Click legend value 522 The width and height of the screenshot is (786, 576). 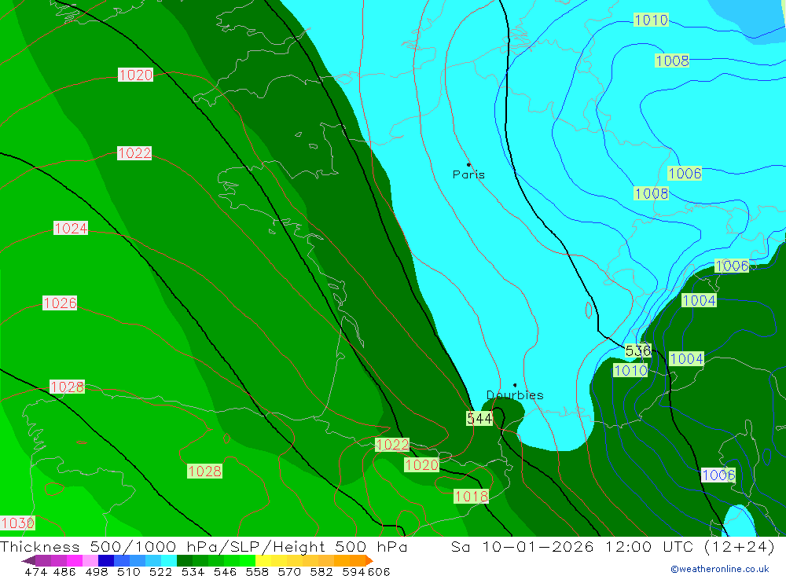(x=160, y=572)
